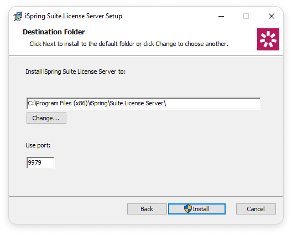The height and width of the screenshot is (235, 292).
Task: Click the Install button
Action: 197,209
